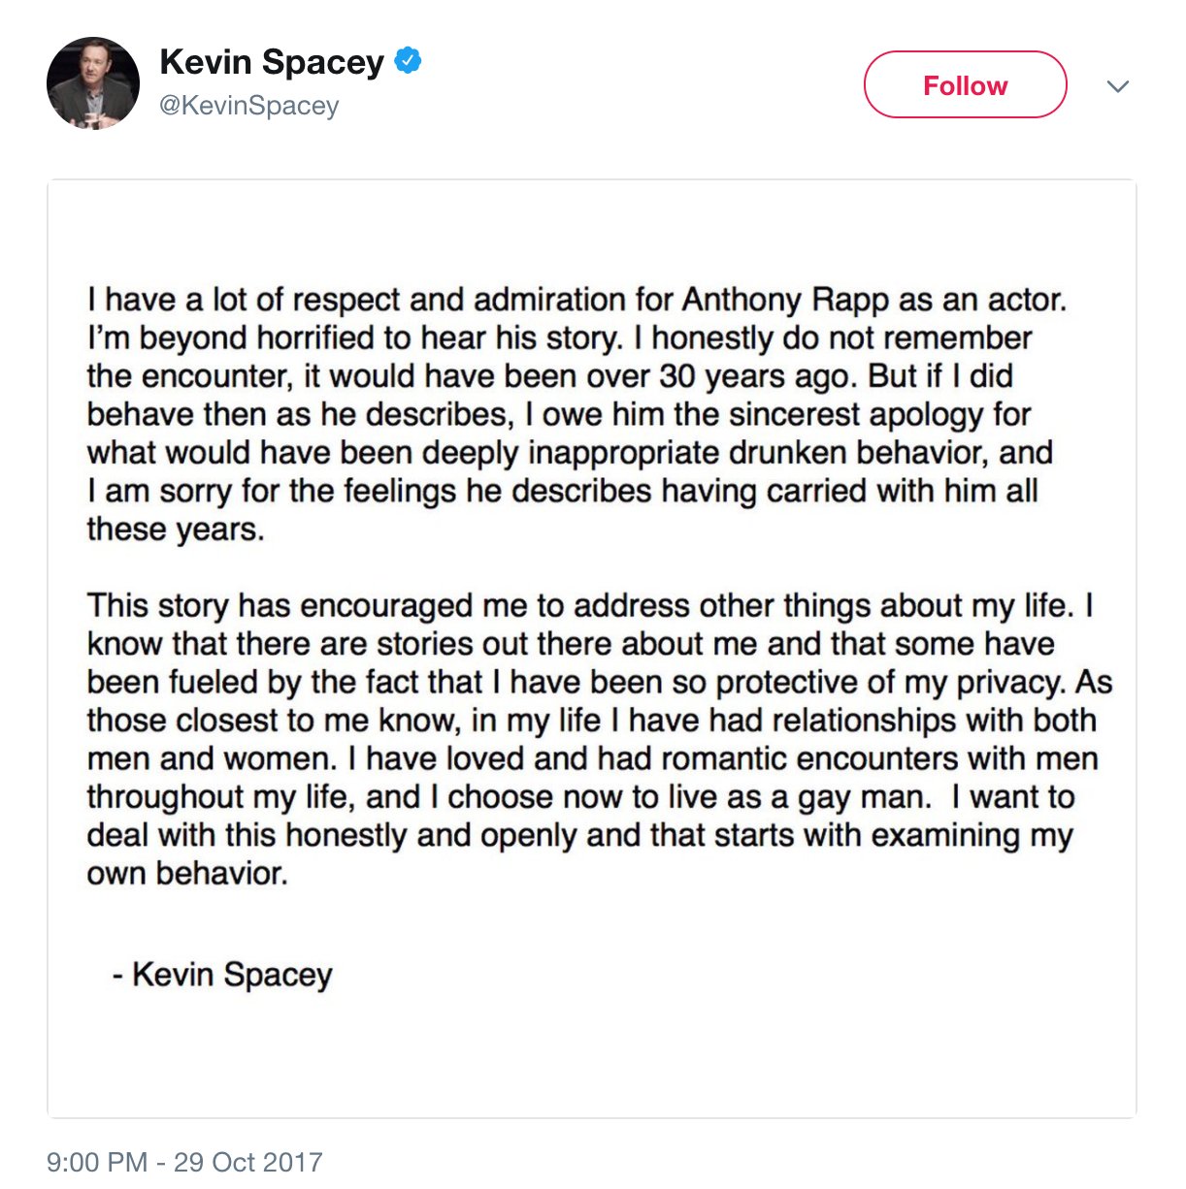Click the words 'these years.' in statement
This screenshot has width=1186, height=1189.
(176, 530)
